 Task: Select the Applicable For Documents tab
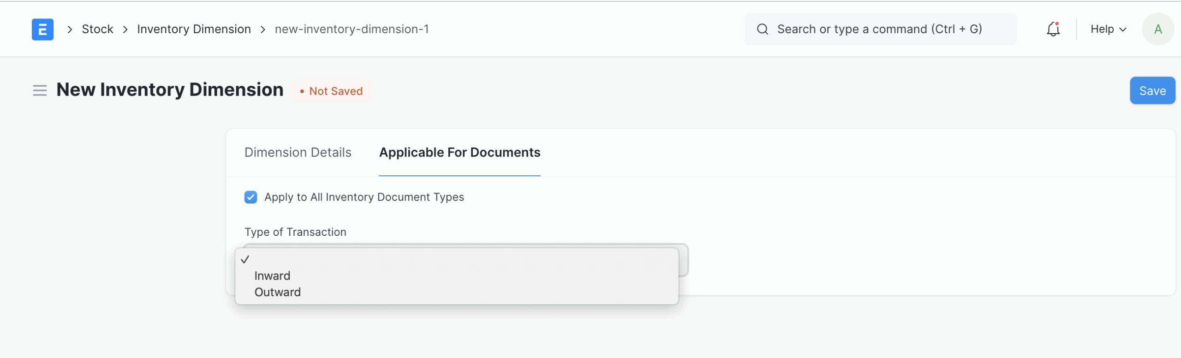click(x=459, y=152)
